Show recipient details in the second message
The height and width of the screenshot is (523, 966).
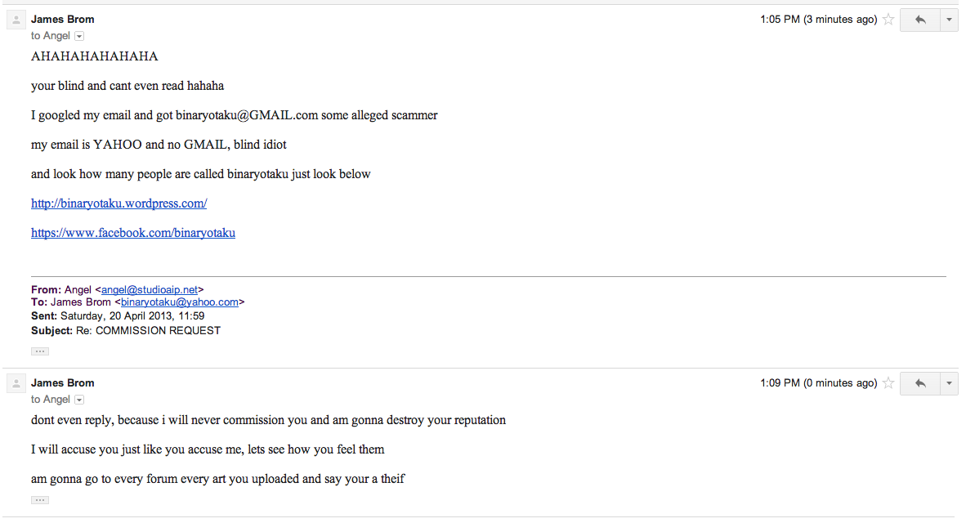(79, 400)
